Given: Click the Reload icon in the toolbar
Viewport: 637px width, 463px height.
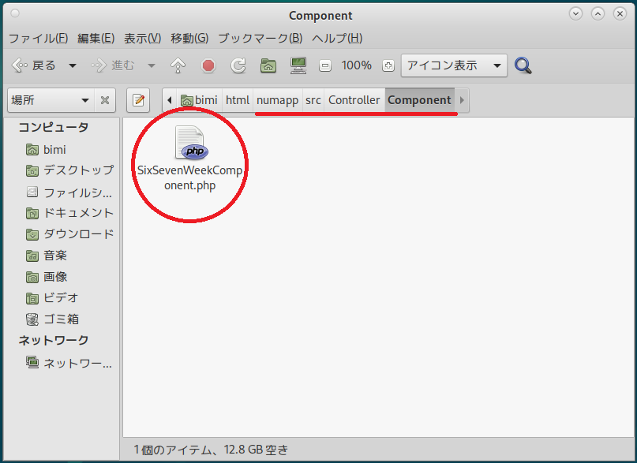Looking at the screenshot, I should (x=238, y=65).
